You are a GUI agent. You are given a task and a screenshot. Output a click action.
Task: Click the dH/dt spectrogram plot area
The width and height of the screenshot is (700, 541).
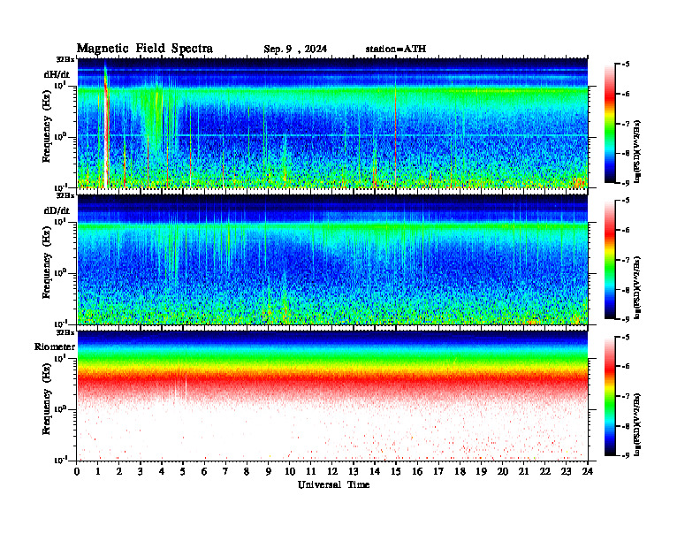point(332,123)
